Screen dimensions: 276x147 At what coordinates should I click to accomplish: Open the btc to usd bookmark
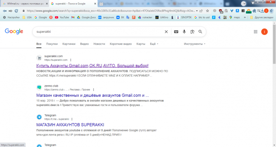click(x=202, y=17)
